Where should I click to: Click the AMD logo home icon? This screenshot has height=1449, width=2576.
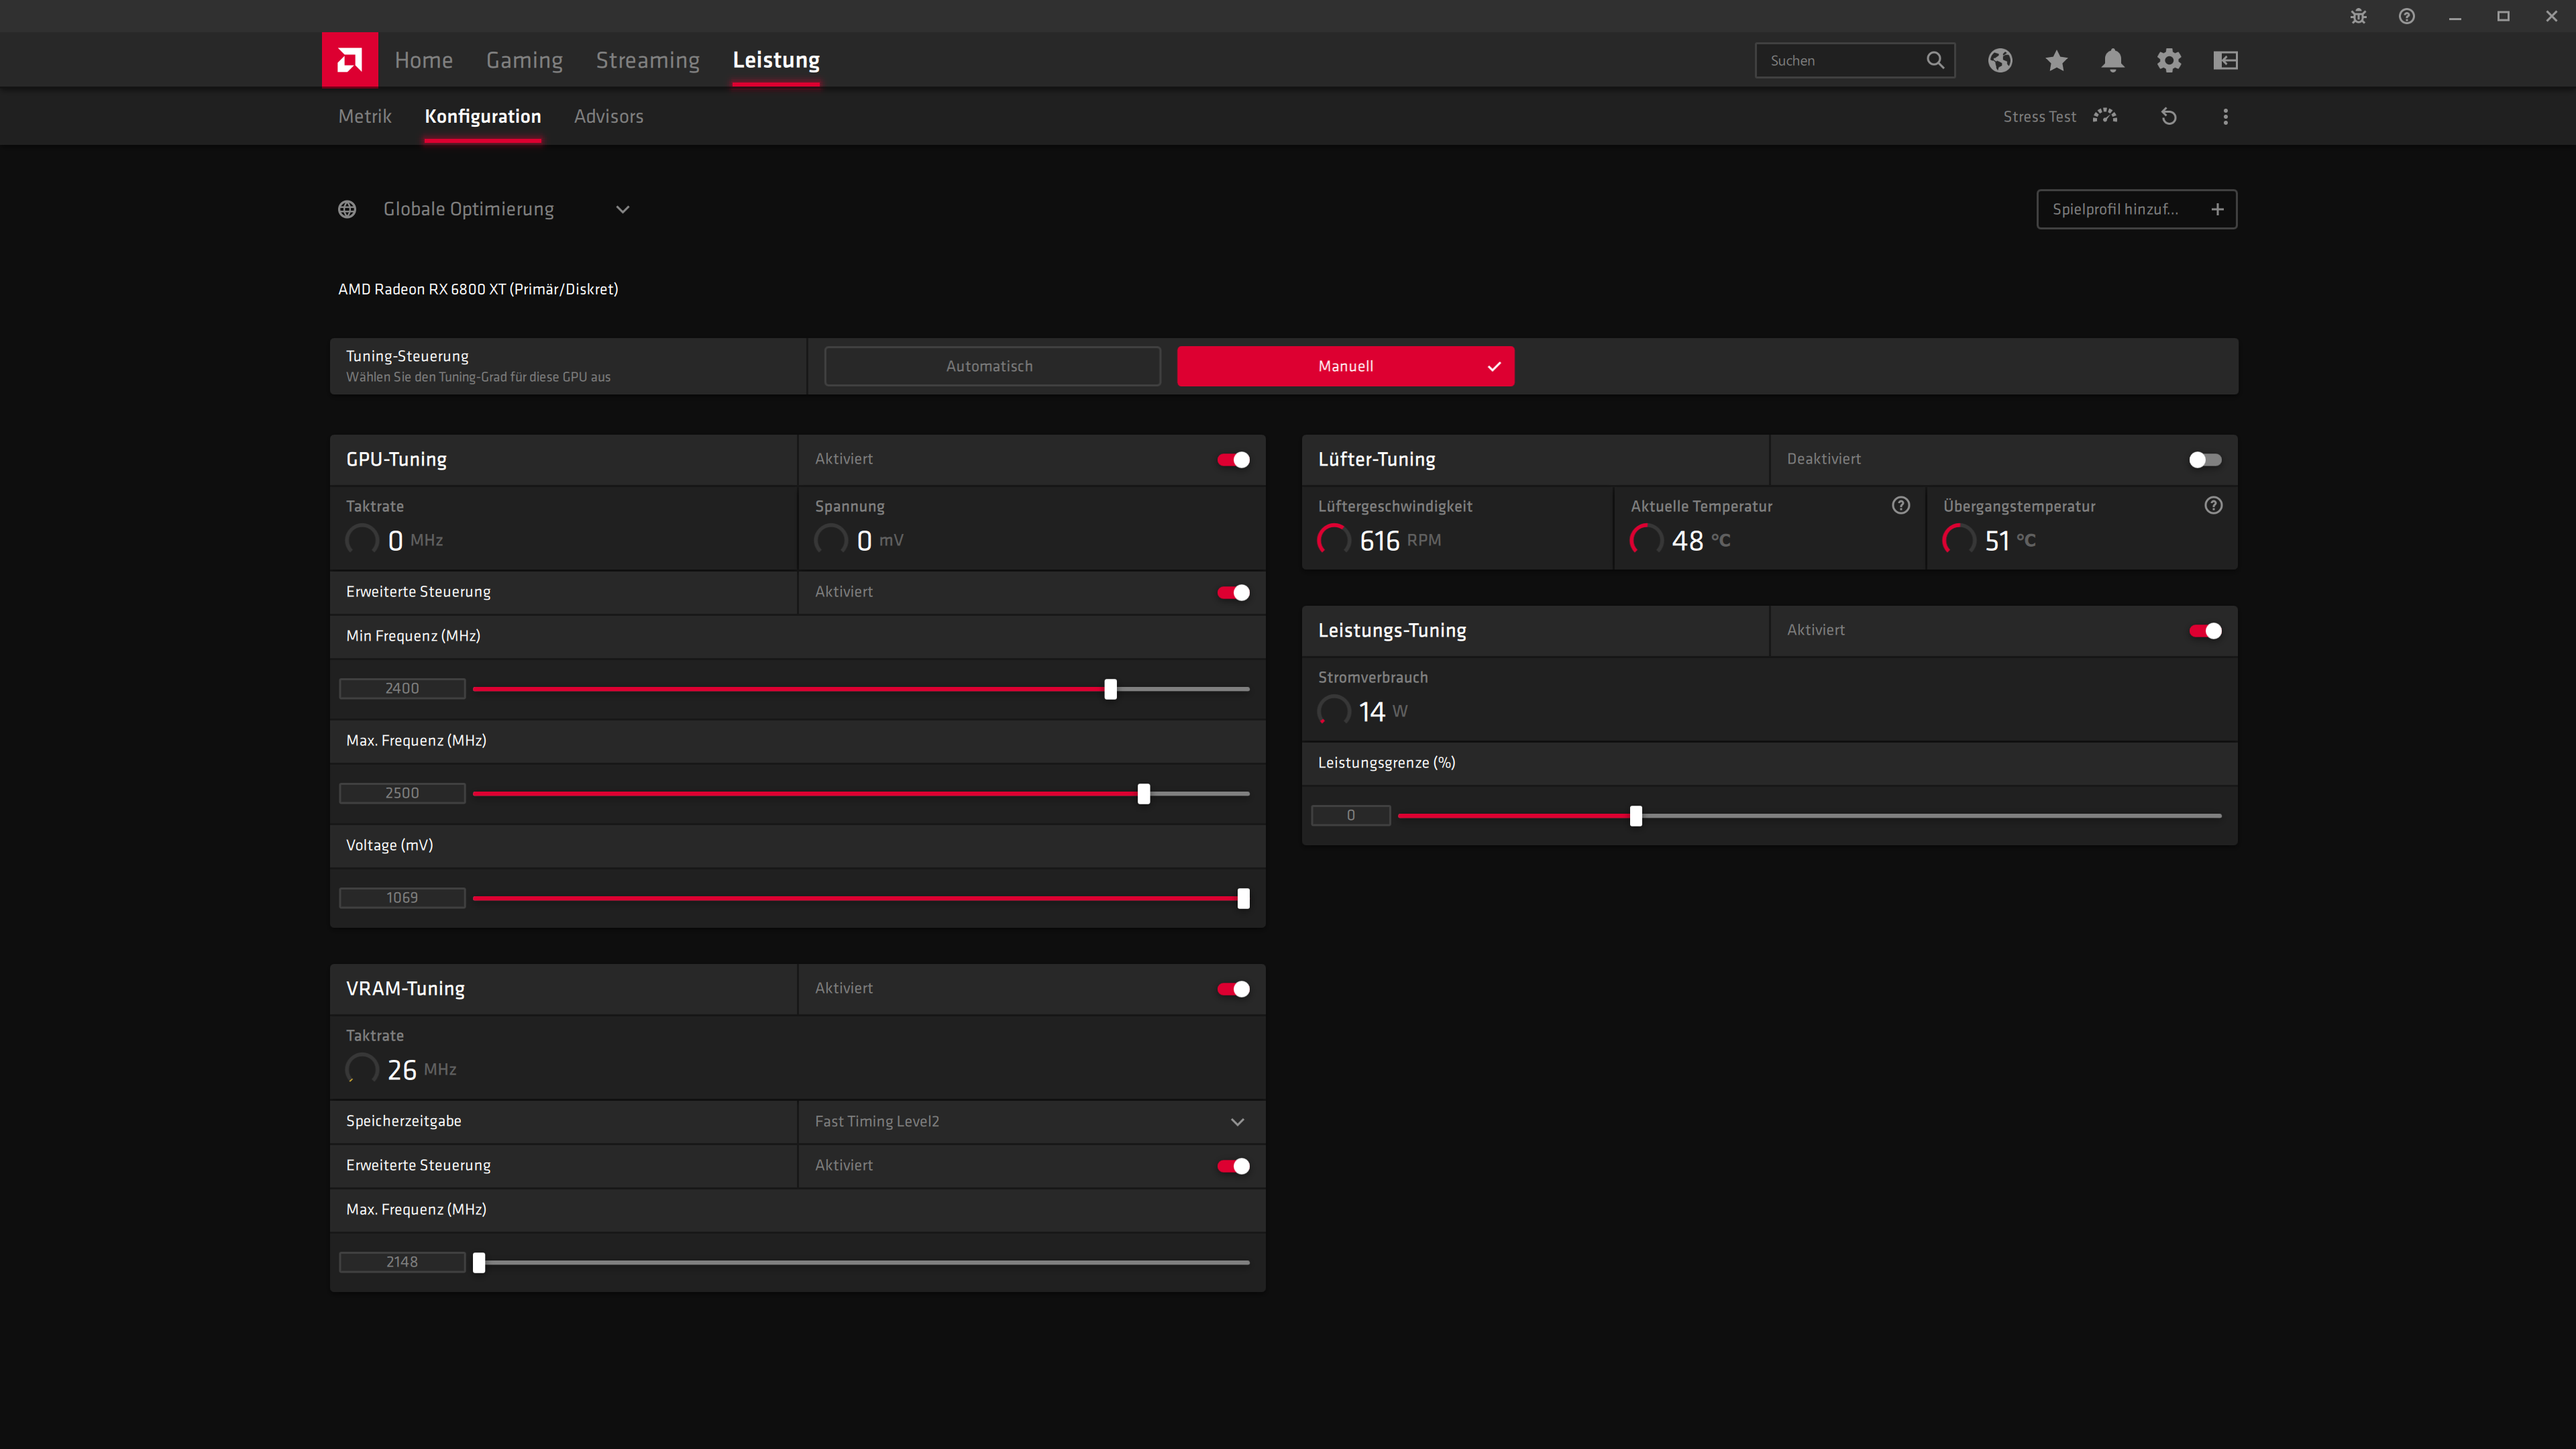tap(349, 60)
